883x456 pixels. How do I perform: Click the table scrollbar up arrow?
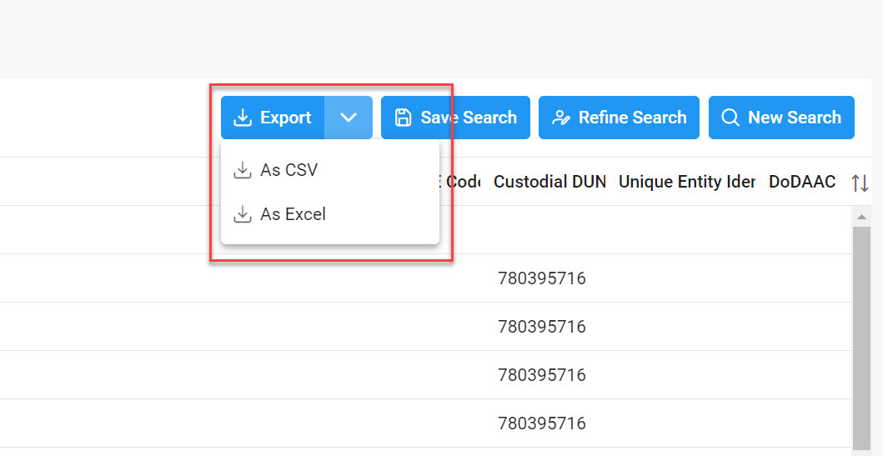pos(861,217)
